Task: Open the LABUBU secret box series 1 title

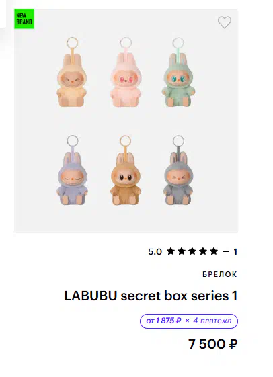Action: coord(151,296)
